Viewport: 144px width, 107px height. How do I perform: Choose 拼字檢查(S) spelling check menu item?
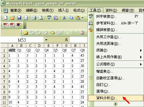(x=116, y=16)
